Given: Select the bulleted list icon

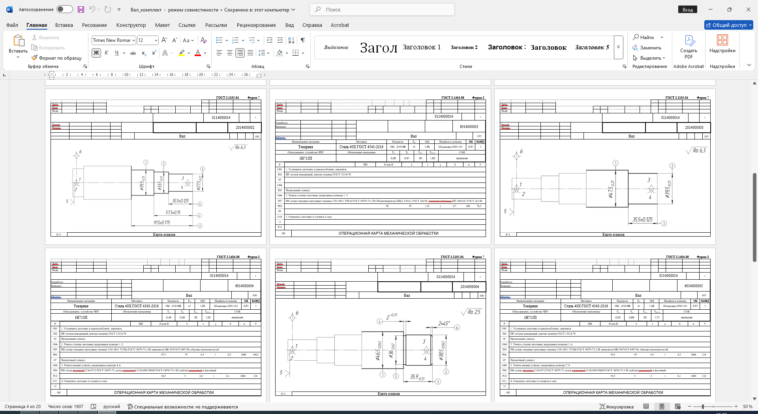Looking at the screenshot, I should pyautogui.click(x=220, y=40).
